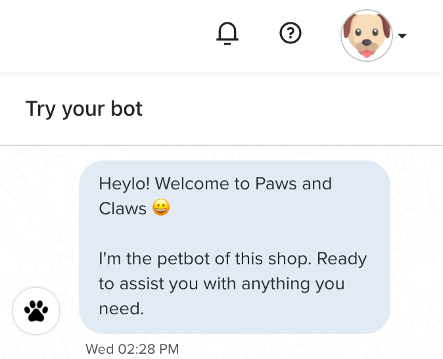Click the "Heylo! Welcome to Paws and" line
443x359 pixels.
216,183
